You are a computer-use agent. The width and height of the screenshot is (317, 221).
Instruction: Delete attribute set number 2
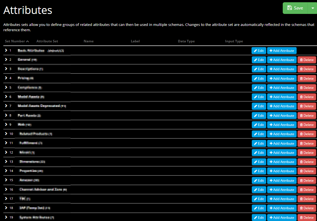click(x=307, y=60)
